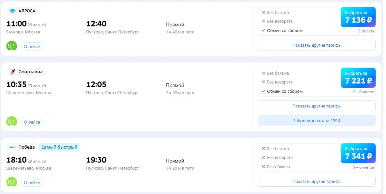Click the Smartavia airline logo icon
The width and height of the screenshot is (386, 194).
13,72
